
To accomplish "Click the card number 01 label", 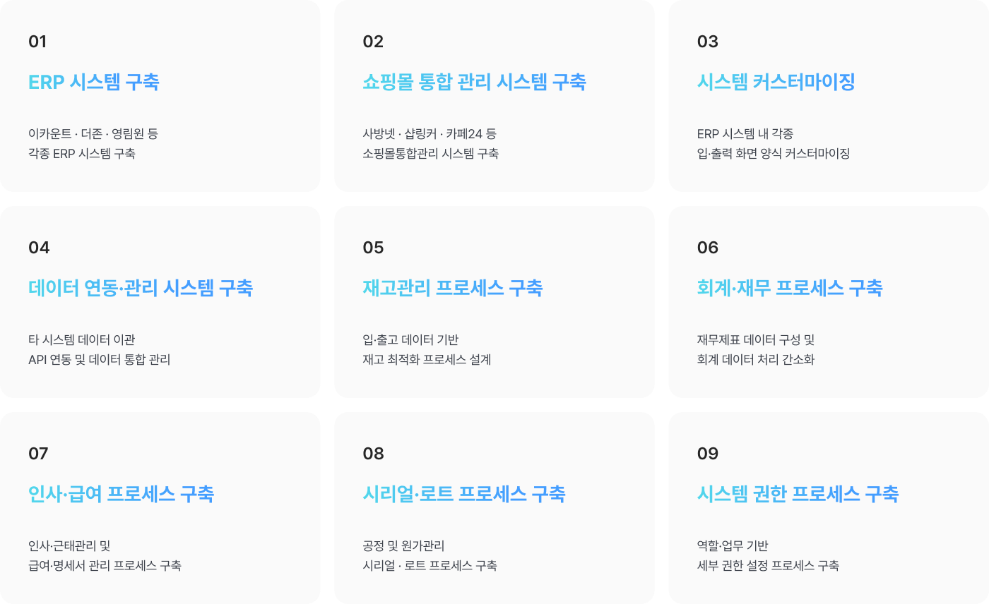I will point(37,42).
